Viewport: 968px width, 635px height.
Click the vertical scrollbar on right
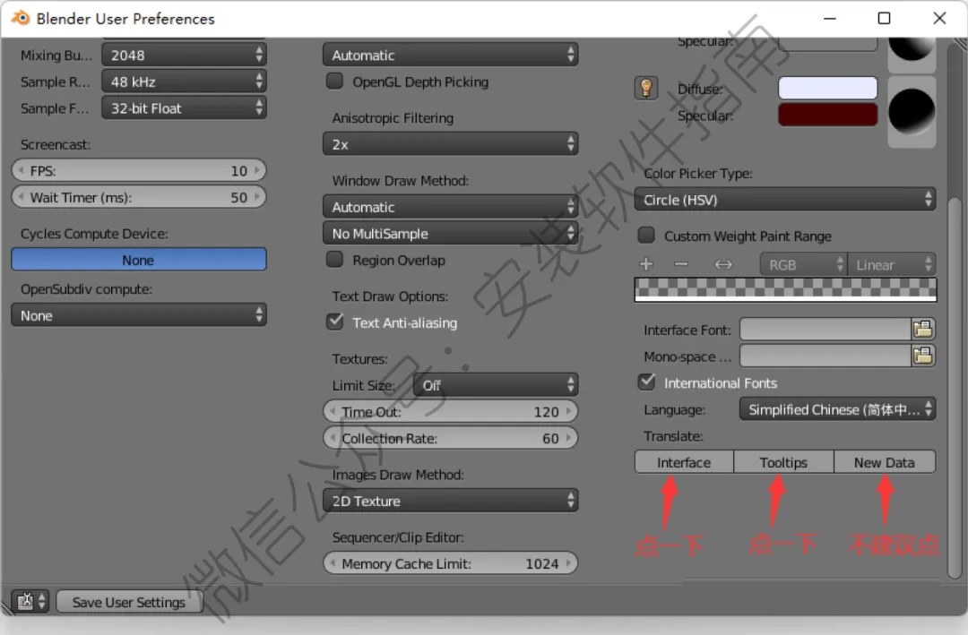(955, 387)
